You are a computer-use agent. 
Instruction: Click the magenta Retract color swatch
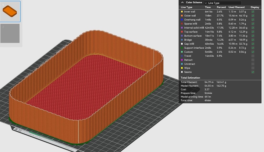tap(182, 60)
